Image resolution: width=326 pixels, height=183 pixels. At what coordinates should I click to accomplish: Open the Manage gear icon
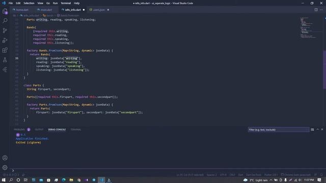coord(5,167)
